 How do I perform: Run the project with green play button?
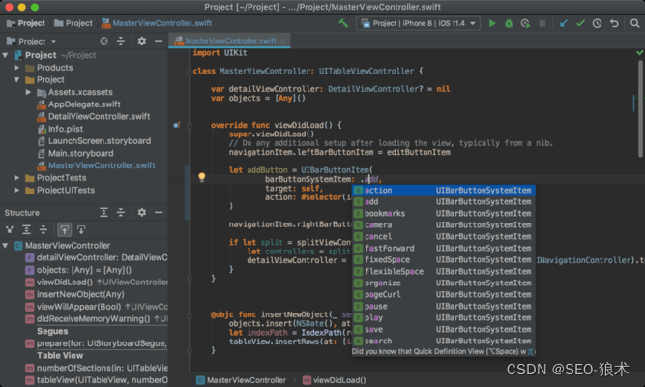point(492,23)
